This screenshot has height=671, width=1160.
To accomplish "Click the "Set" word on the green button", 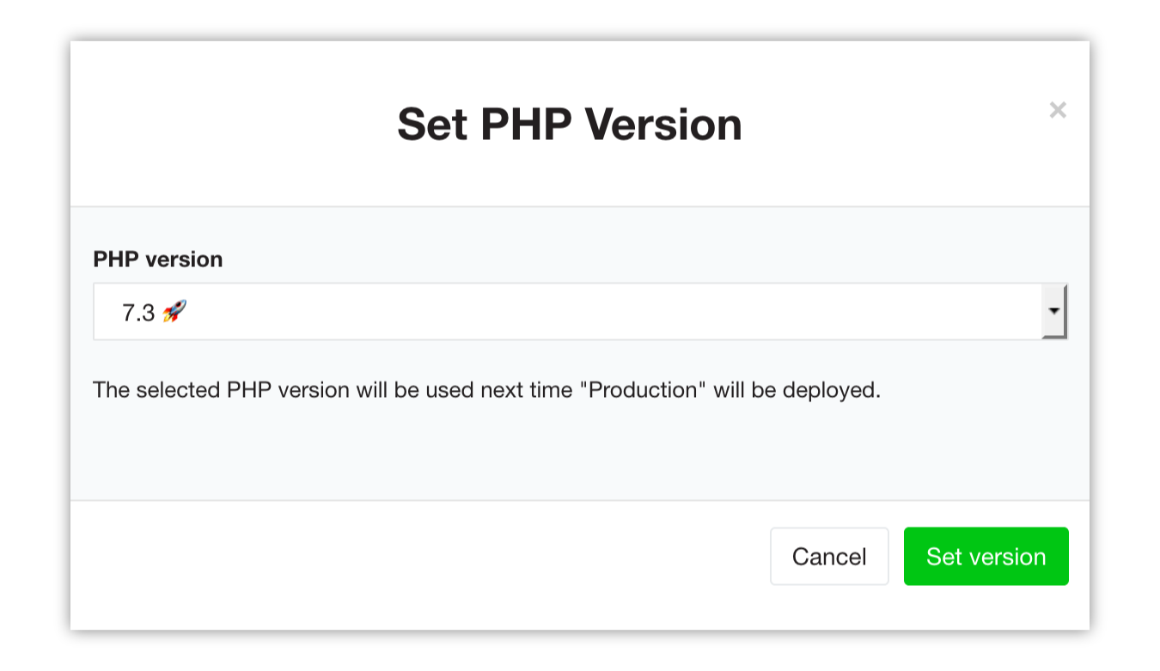I will (x=943, y=557).
